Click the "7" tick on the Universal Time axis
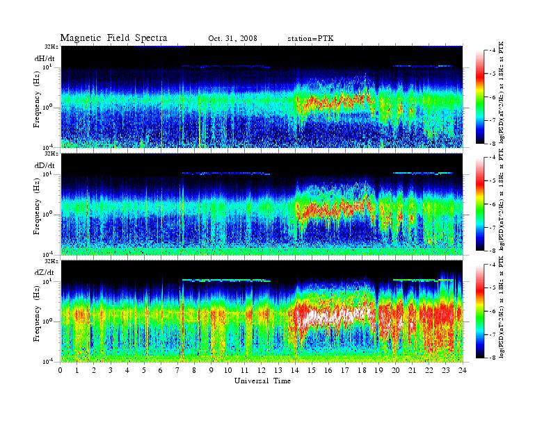 point(178,370)
